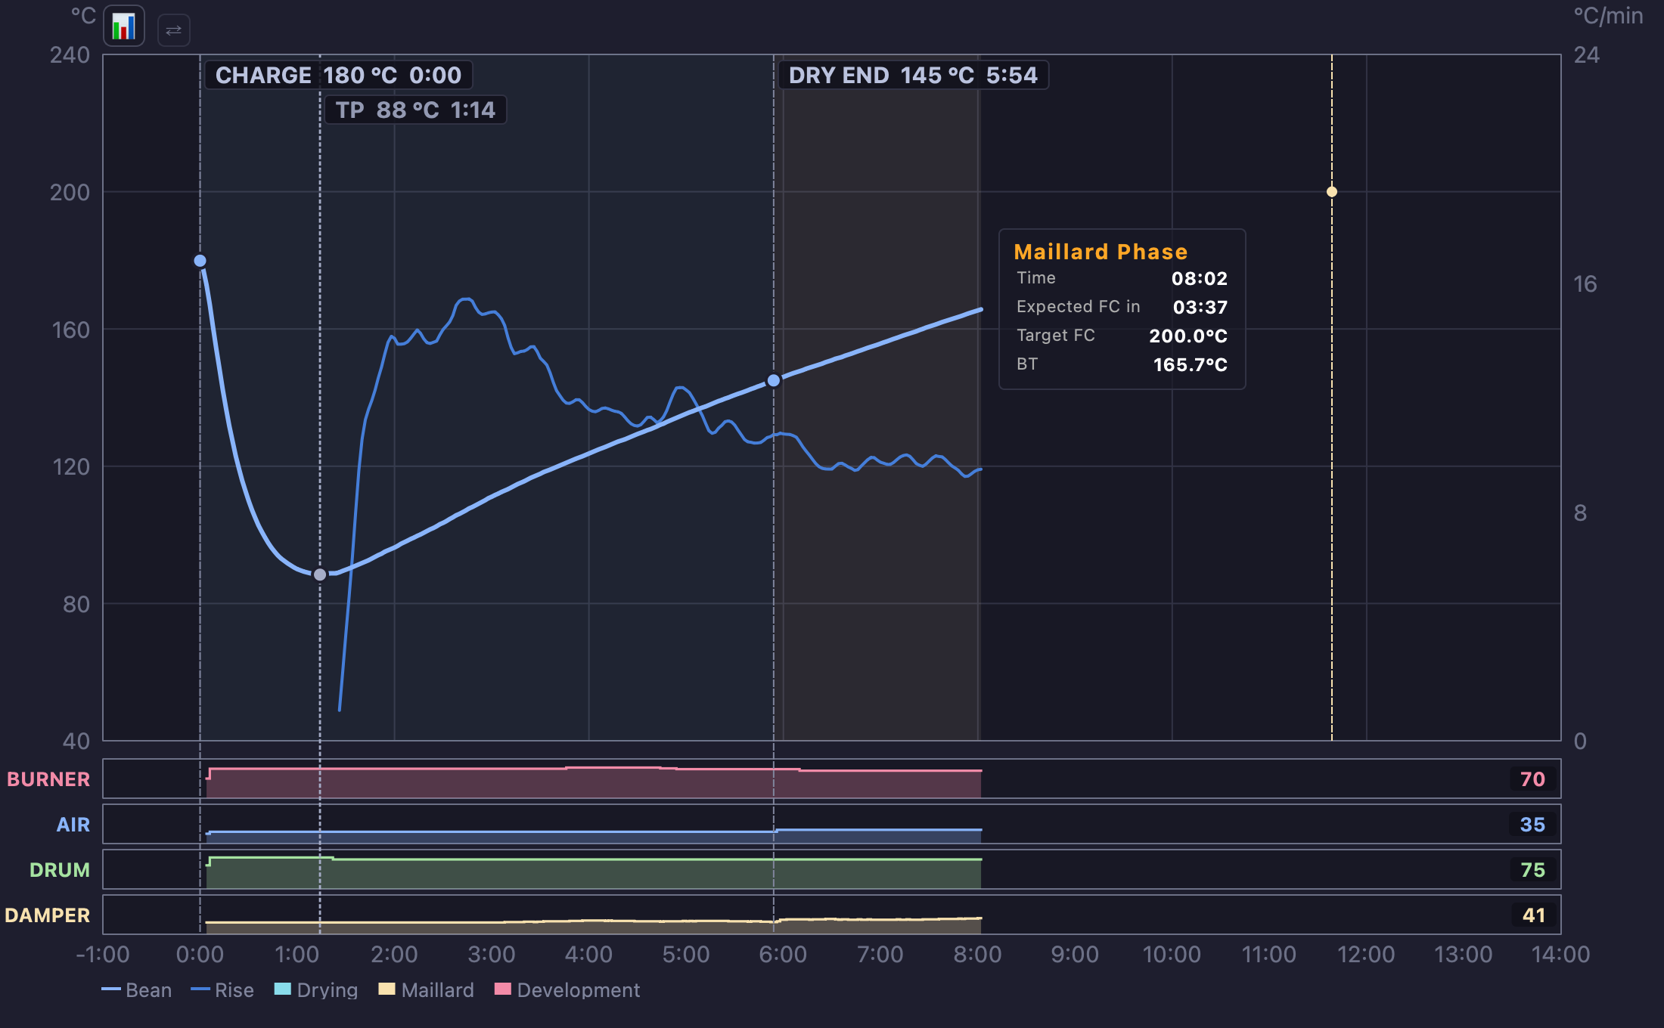Image resolution: width=1664 pixels, height=1028 pixels.
Task: Click the BURNER track label
Action: coord(48,779)
